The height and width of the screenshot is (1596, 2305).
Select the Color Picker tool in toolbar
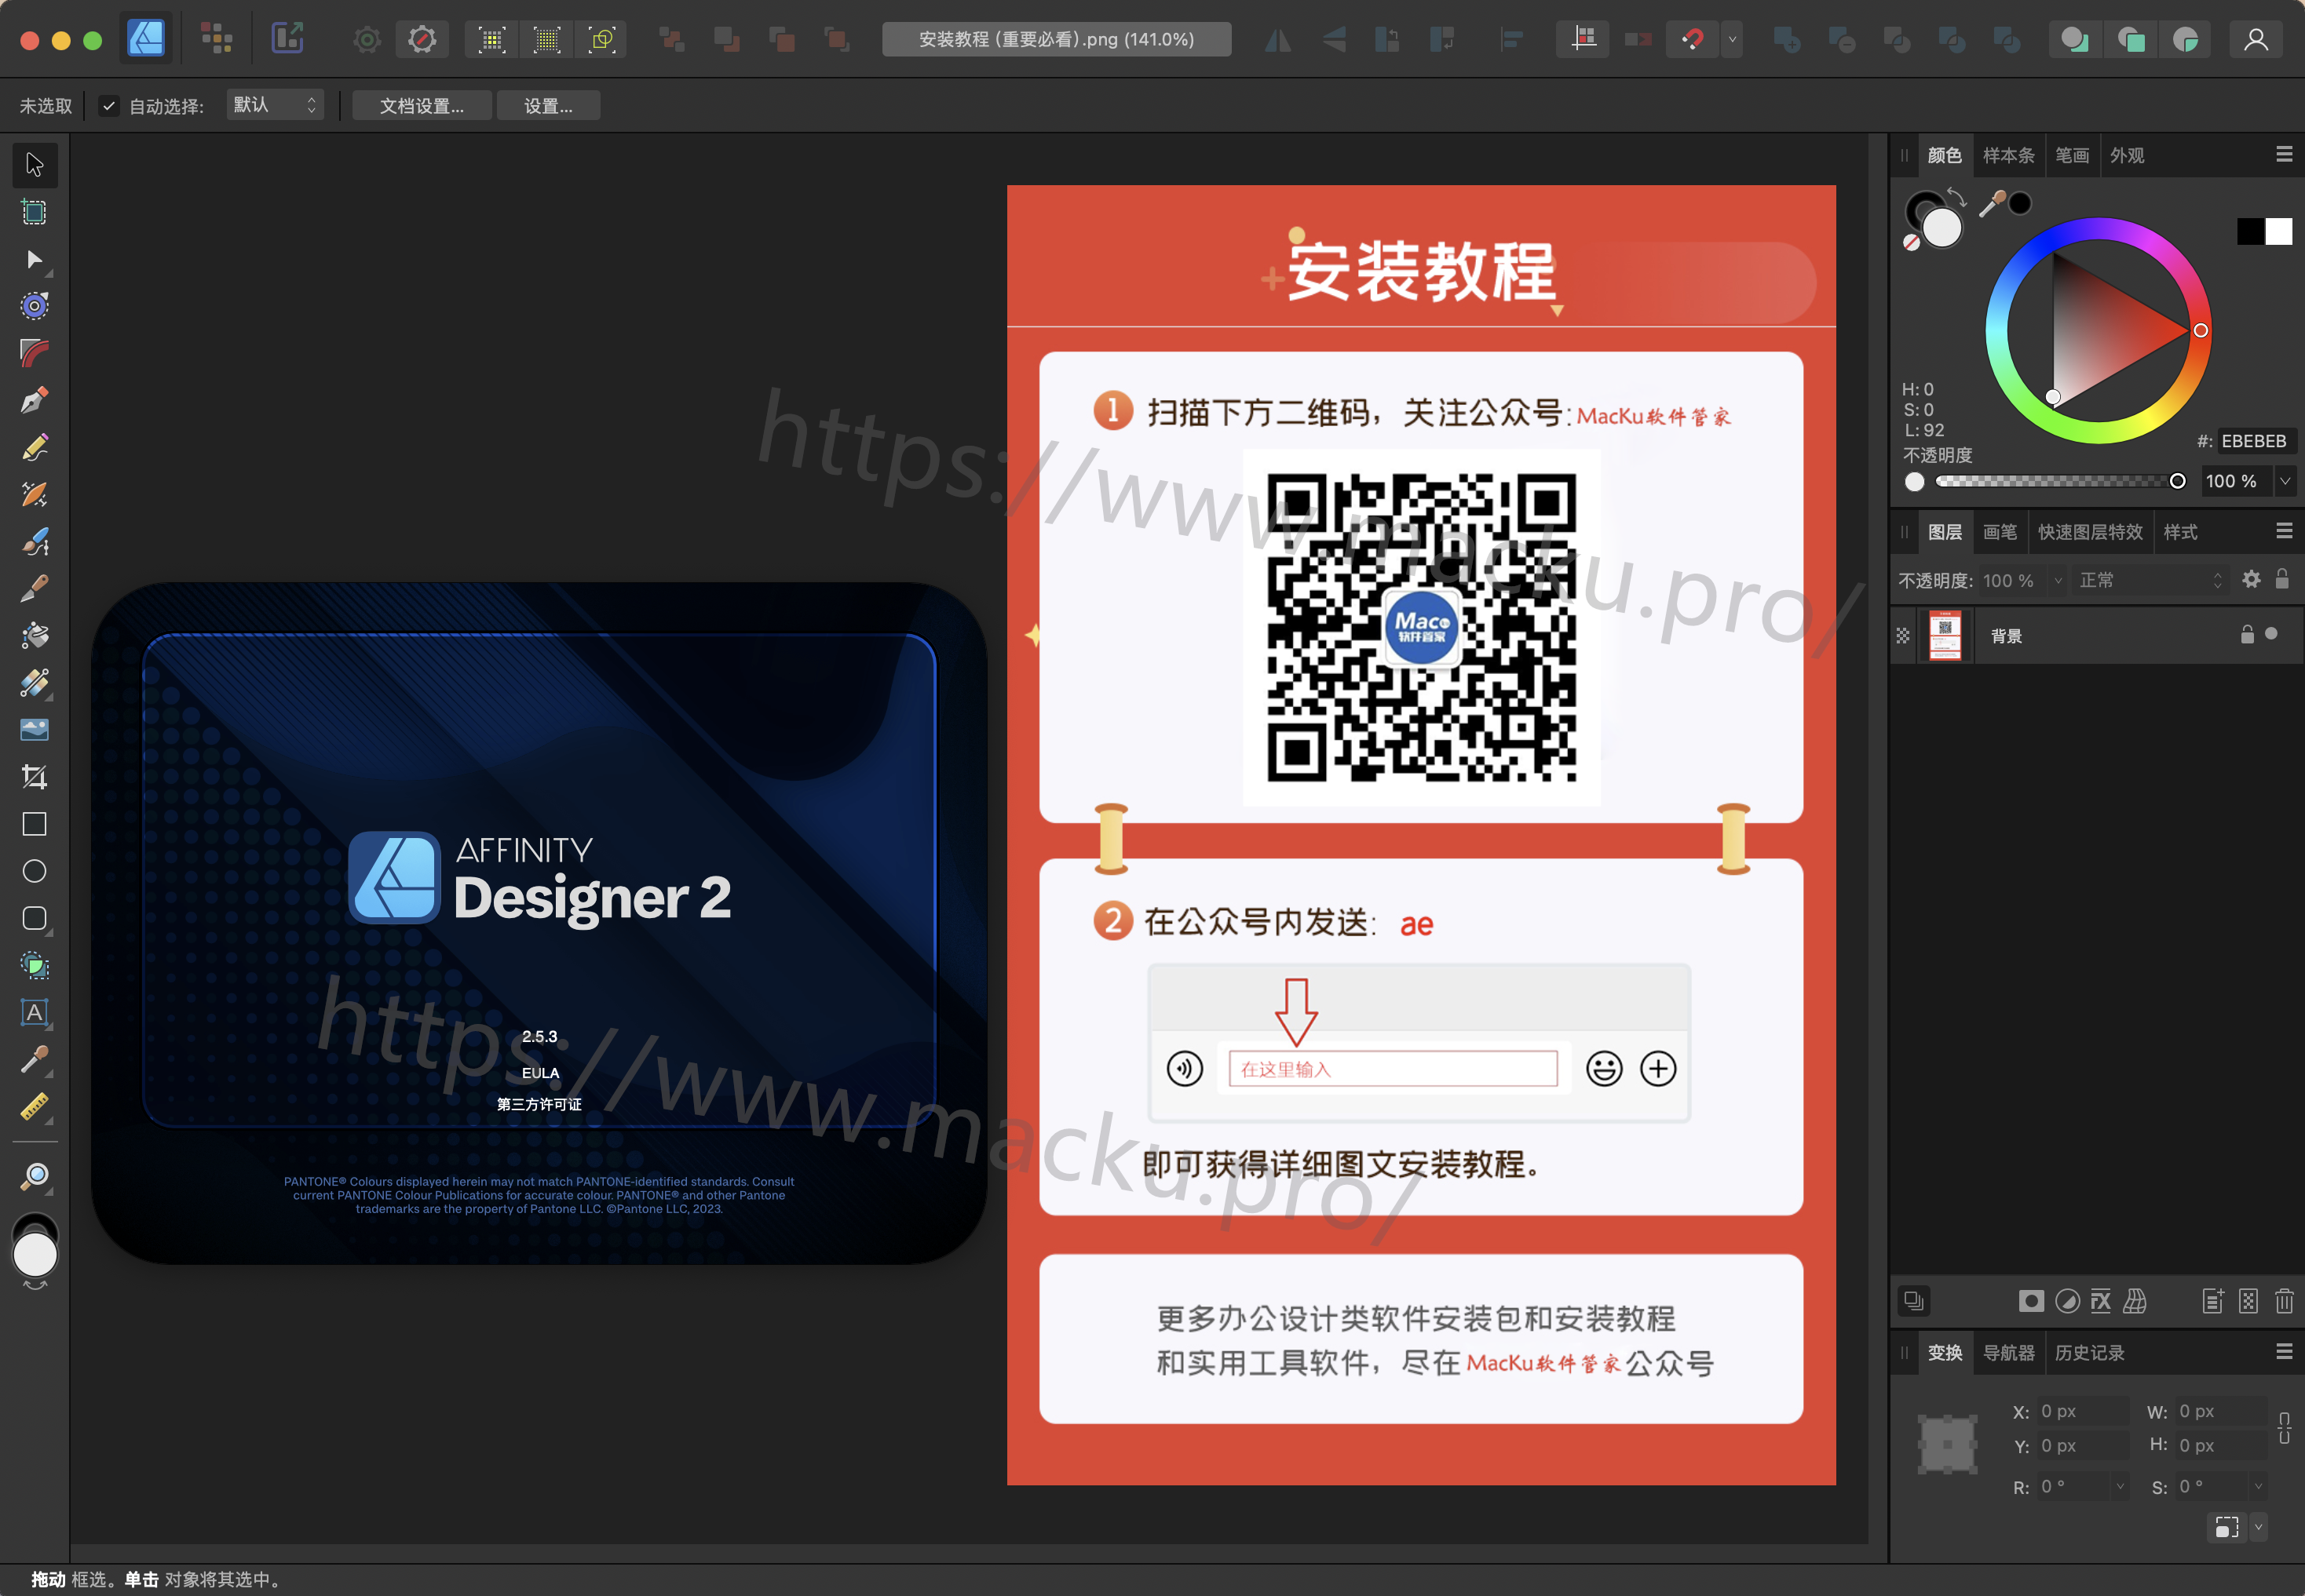click(x=35, y=1059)
